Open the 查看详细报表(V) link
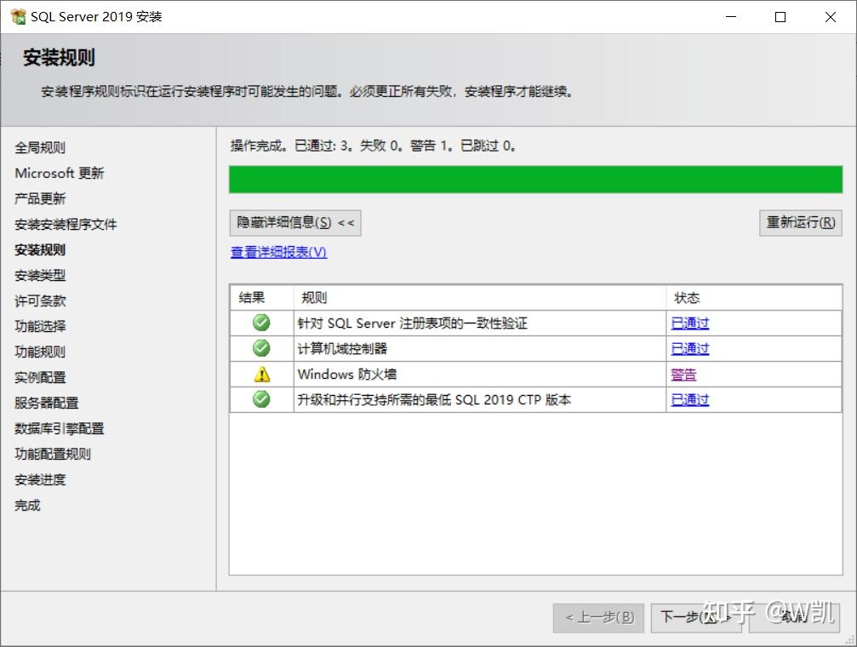The image size is (857, 647). click(278, 252)
